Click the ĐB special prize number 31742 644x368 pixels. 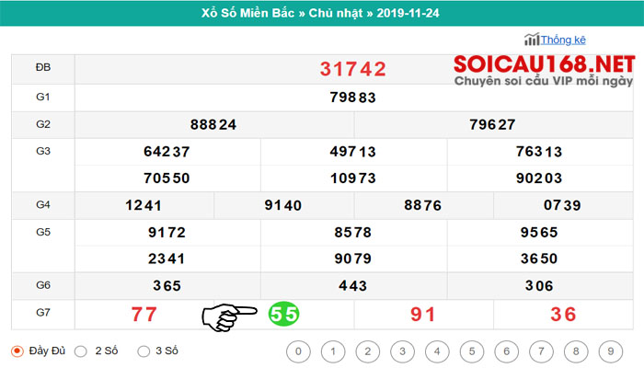[353, 69]
